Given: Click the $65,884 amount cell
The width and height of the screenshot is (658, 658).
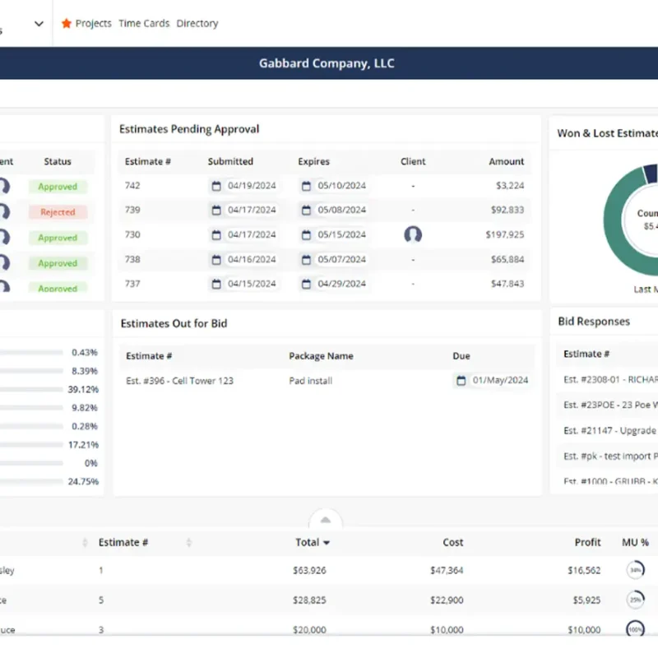Looking at the screenshot, I should tap(507, 259).
